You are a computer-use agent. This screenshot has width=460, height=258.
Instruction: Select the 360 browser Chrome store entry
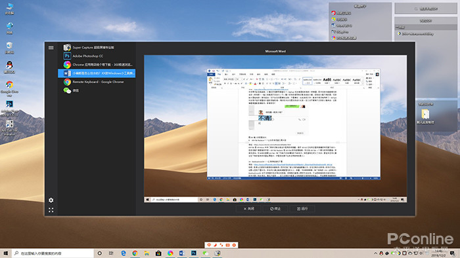click(x=97, y=65)
